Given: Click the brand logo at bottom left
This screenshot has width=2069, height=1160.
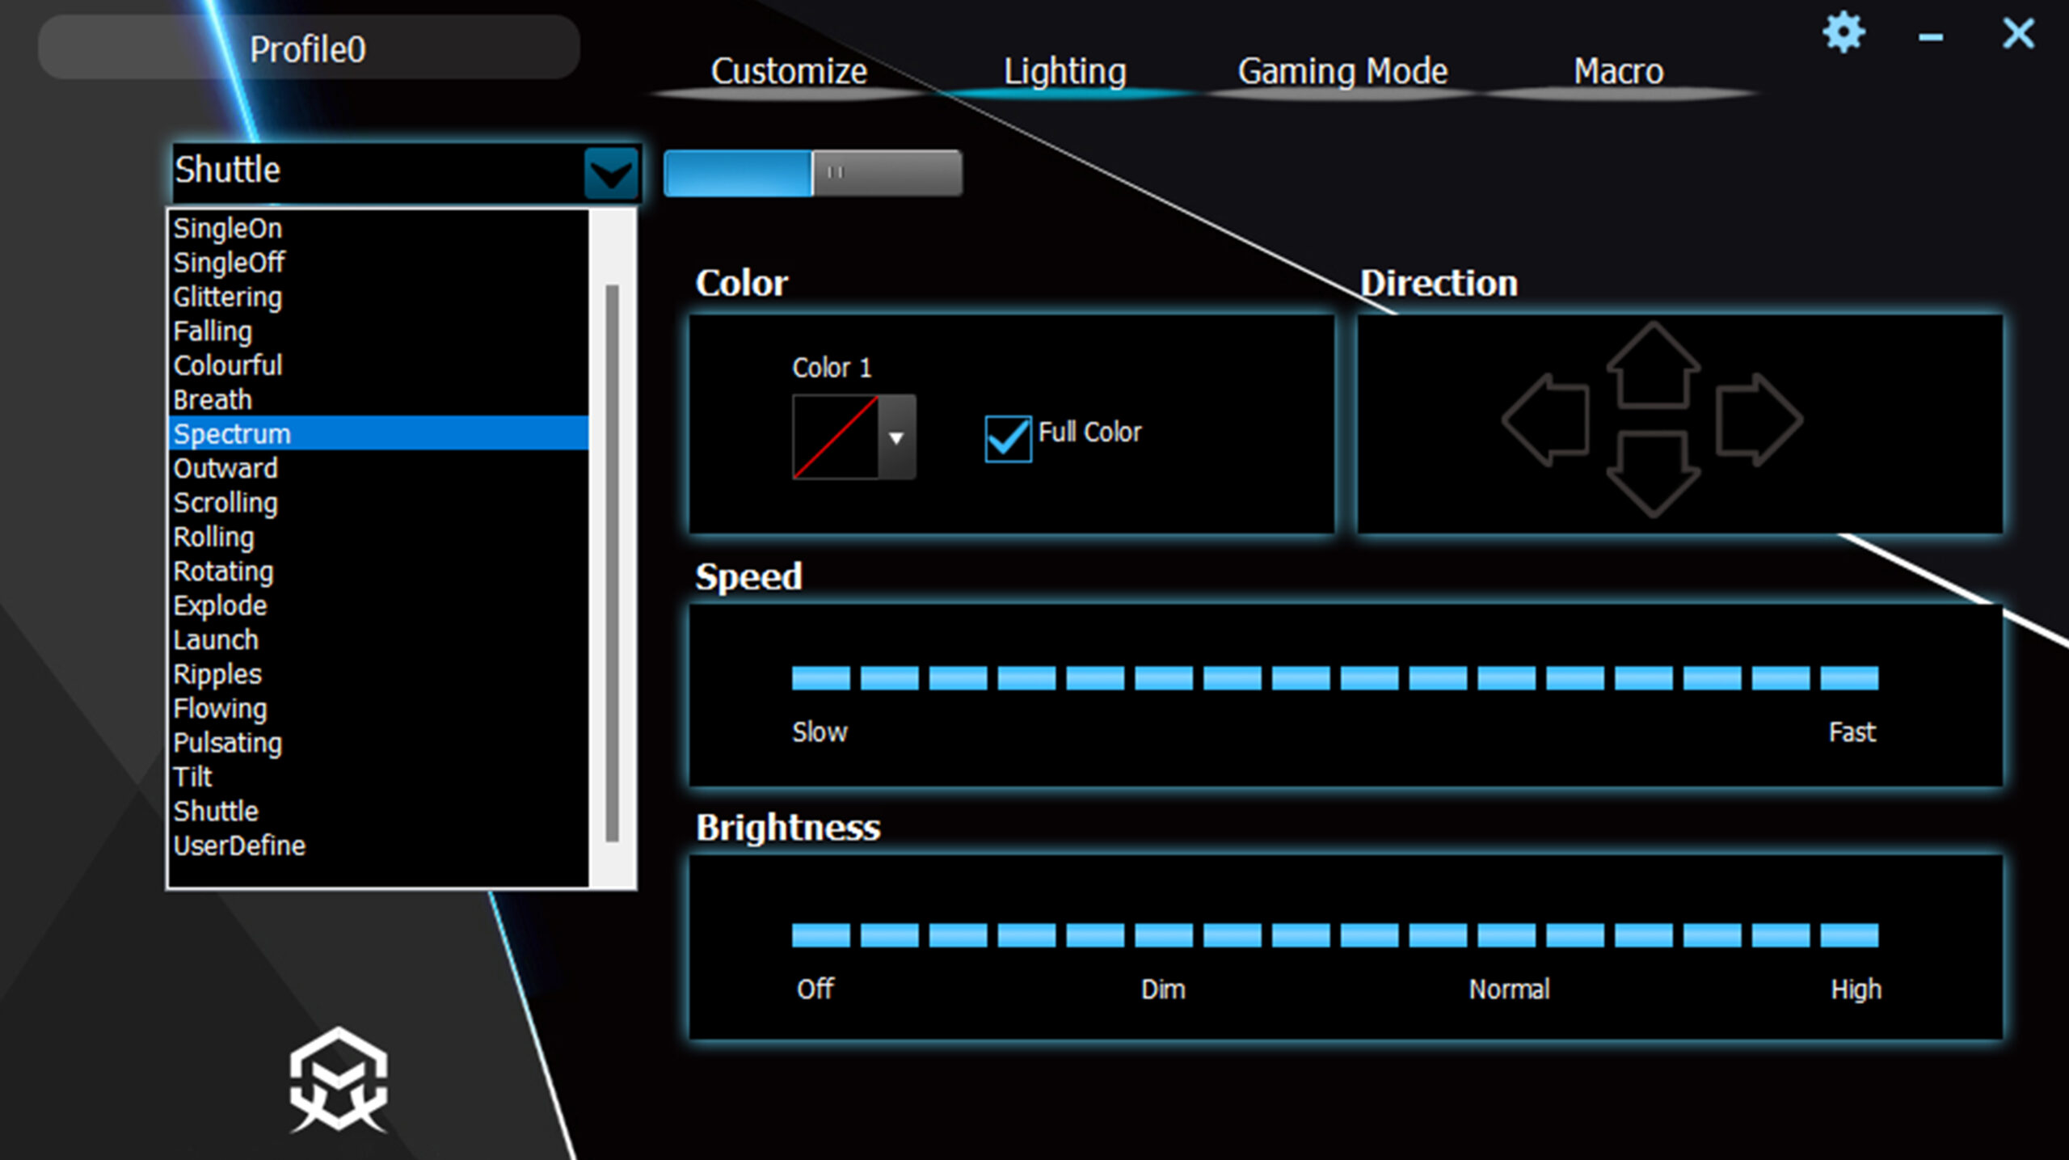Looking at the screenshot, I should click(x=339, y=1080).
